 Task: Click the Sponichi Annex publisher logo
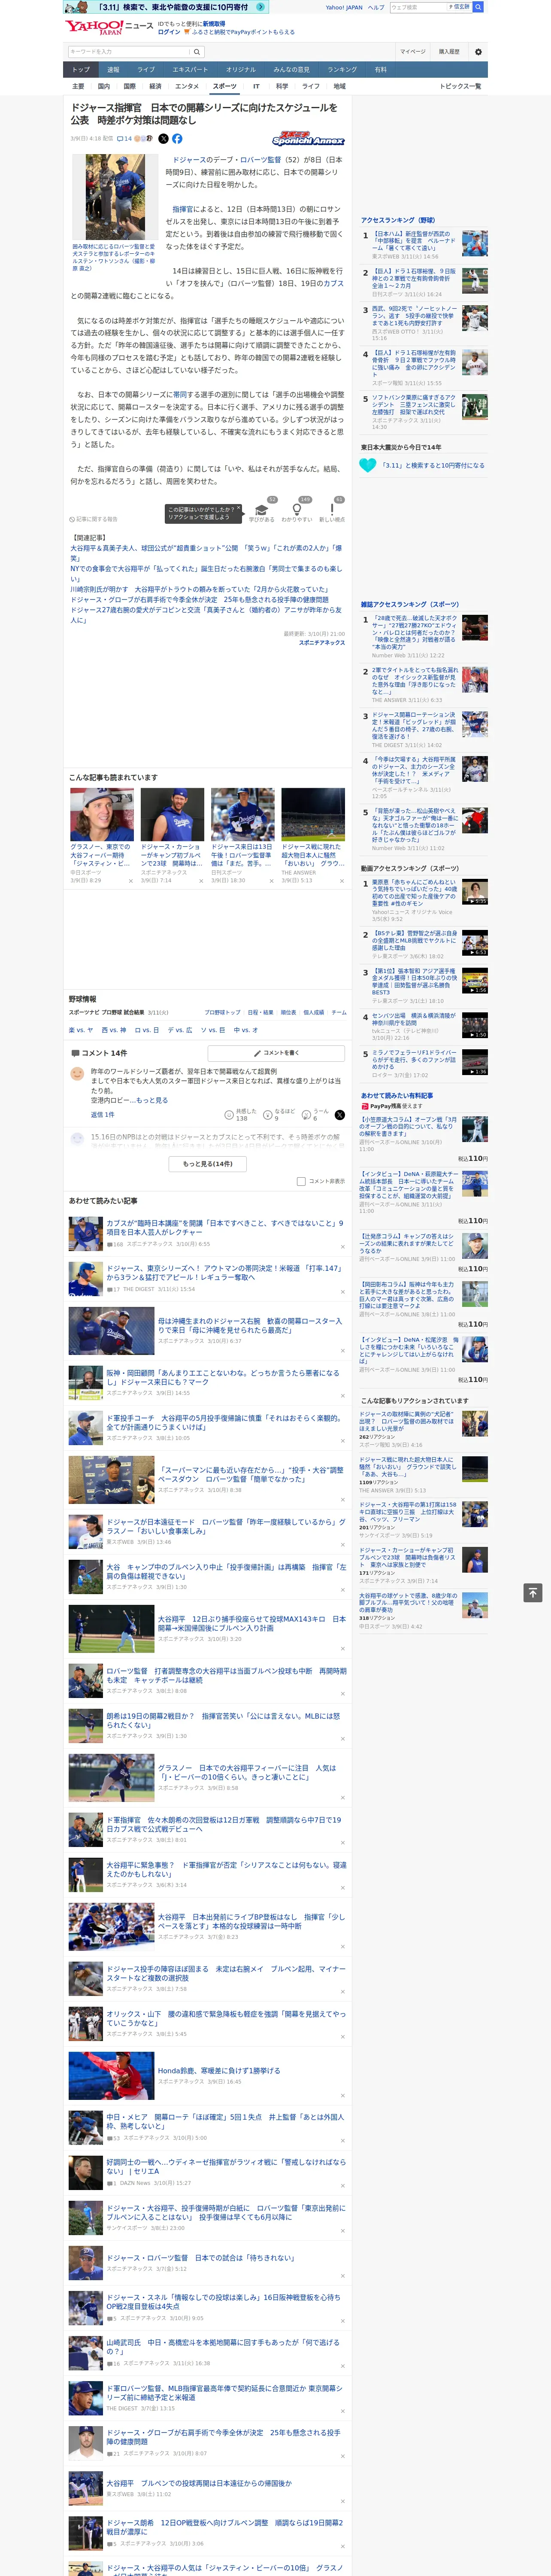[x=308, y=140]
